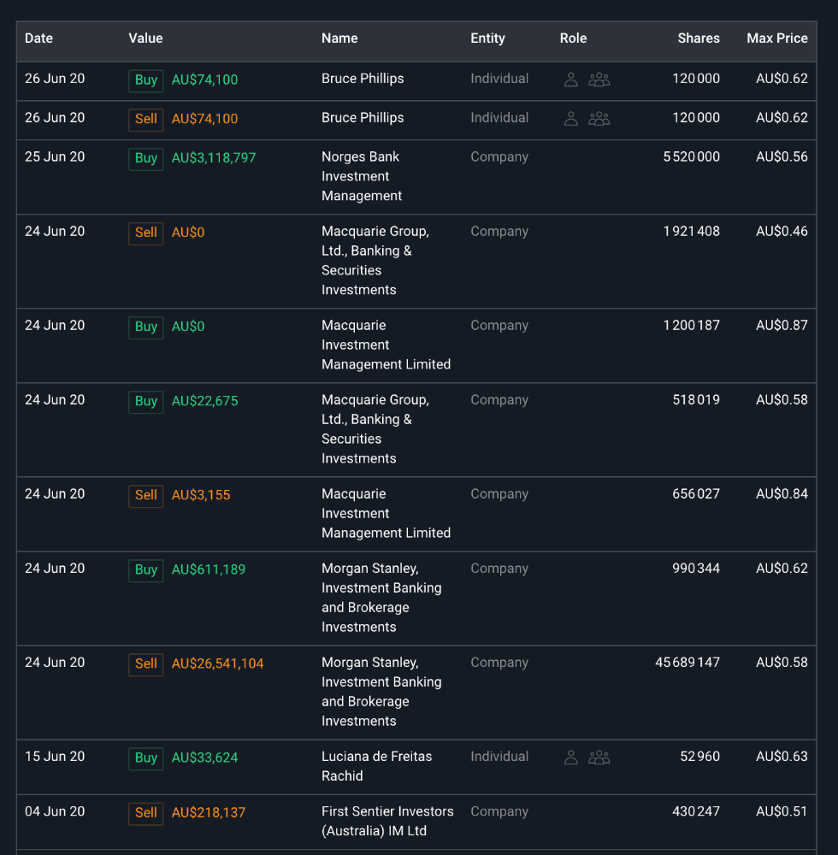Click Buy badge next to AU$611,189
This screenshot has width=838, height=855.
(146, 570)
